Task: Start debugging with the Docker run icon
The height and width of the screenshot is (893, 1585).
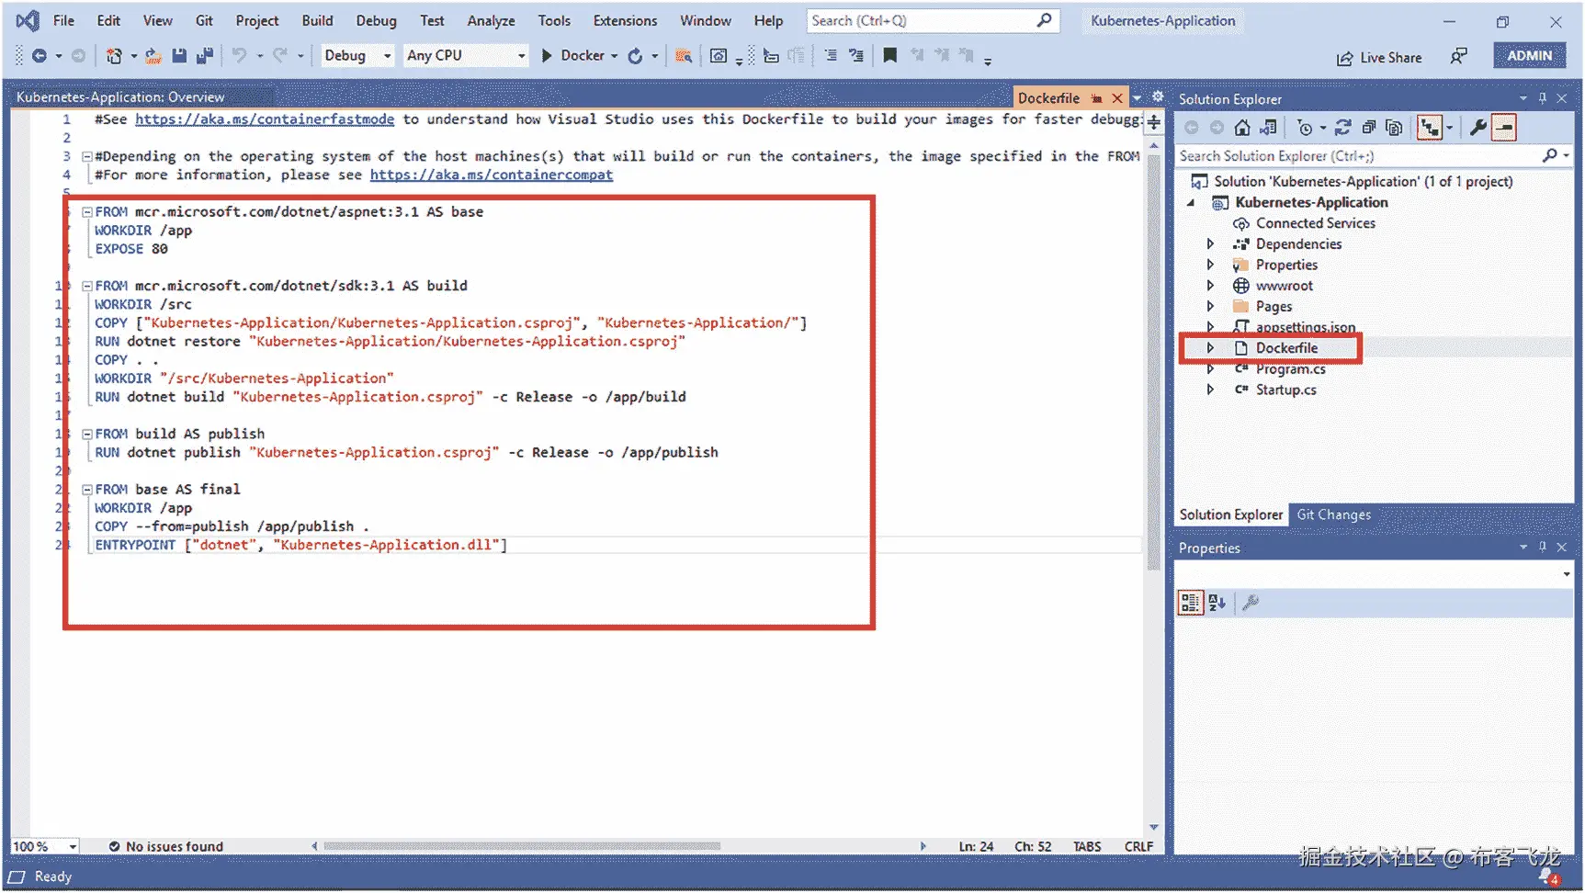Action: pos(546,55)
